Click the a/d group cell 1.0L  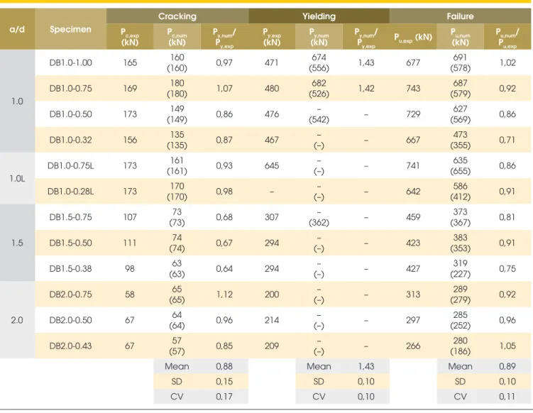point(17,178)
